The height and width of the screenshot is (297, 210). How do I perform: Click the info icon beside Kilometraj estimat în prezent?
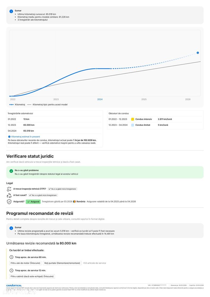click(9, 136)
